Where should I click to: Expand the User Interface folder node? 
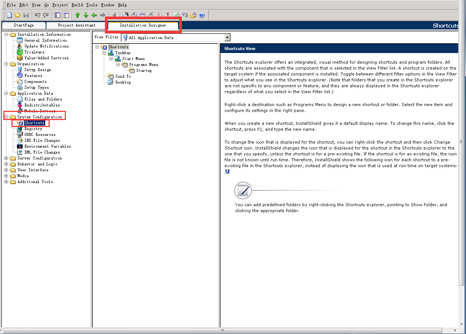(x=6, y=170)
